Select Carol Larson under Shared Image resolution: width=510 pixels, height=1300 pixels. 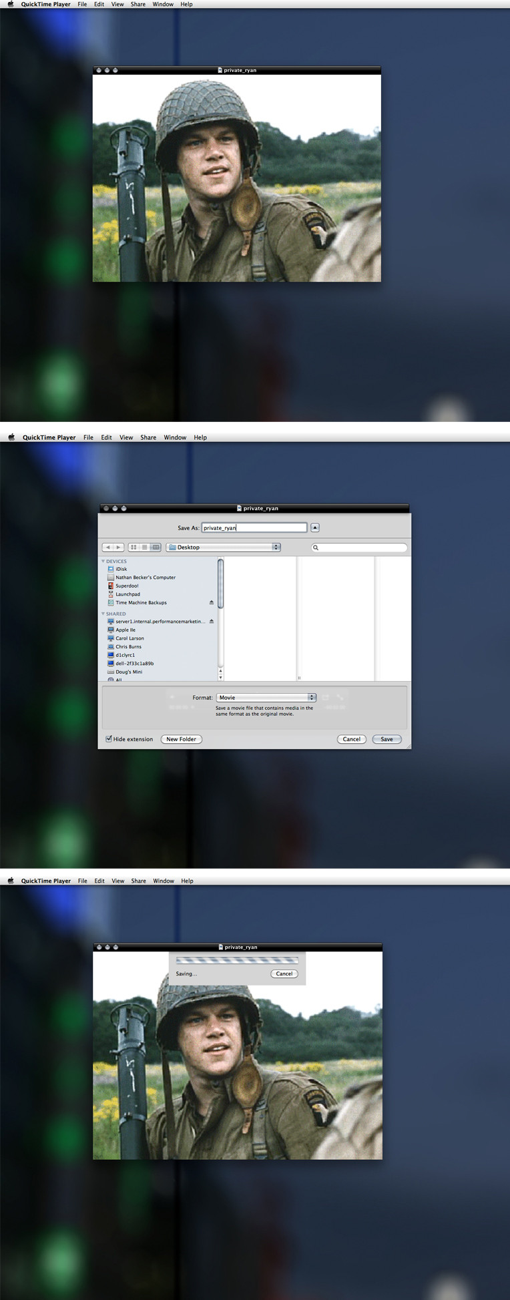[x=130, y=638]
